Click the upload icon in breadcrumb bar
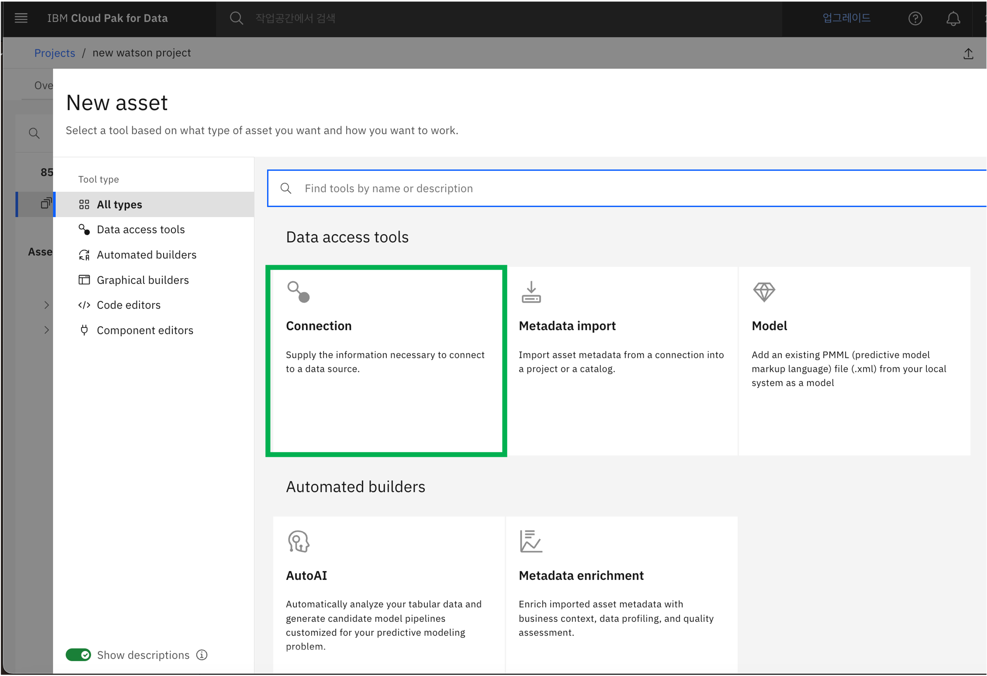987x676 pixels. click(968, 54)
